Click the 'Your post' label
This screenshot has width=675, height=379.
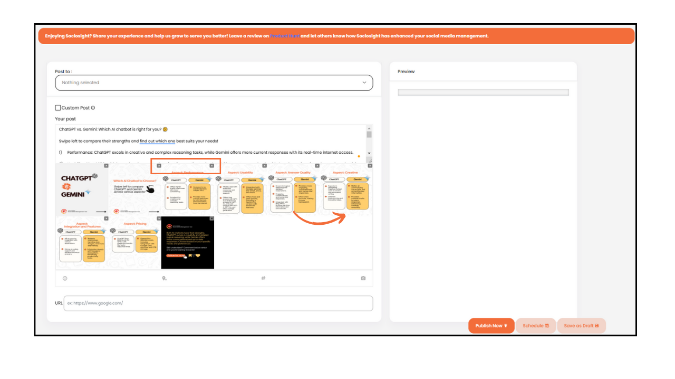[65, 119]
